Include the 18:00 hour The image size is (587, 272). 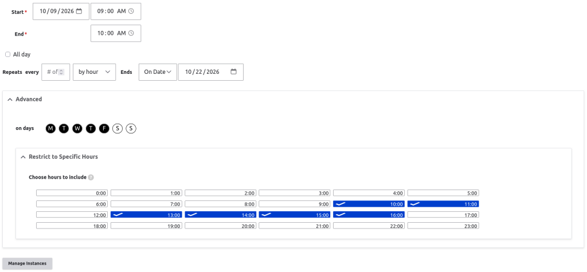(72, 226)
